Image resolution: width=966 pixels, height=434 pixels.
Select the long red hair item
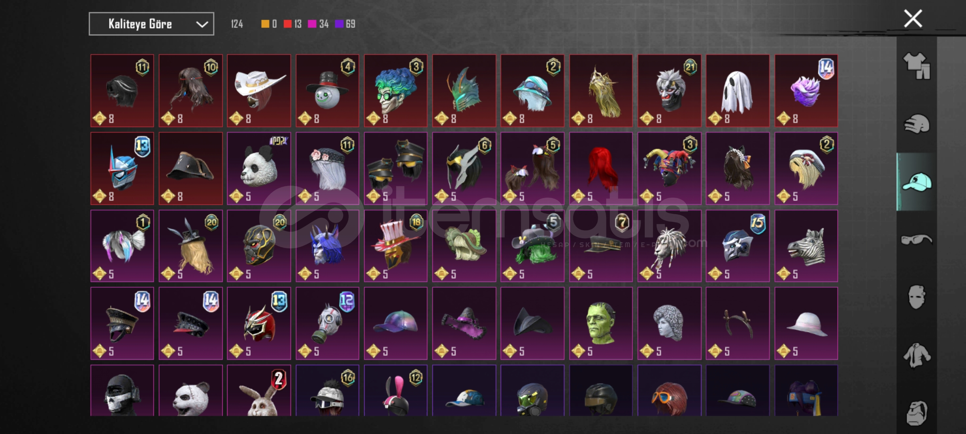point(601,168)
